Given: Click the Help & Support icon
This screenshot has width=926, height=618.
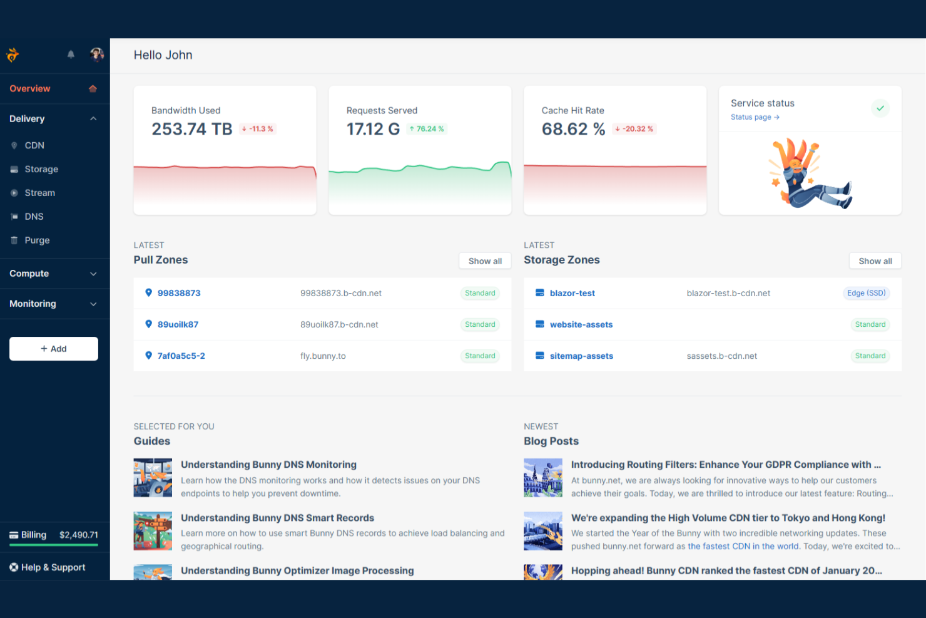Looking at the screenshot, I should point(13,567).
